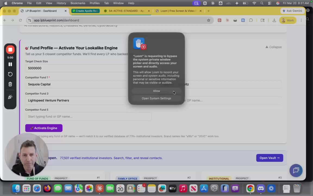Open the History menu
This screenshot has height=196, width=313.
61,3
